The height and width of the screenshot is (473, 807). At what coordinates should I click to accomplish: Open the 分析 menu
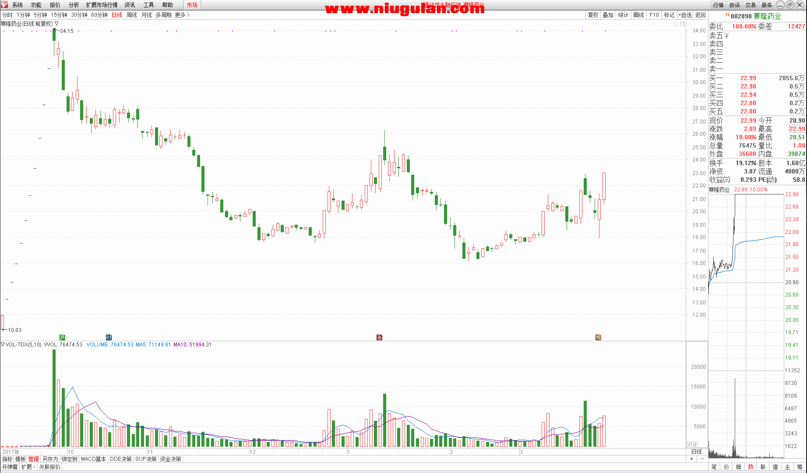pyautogui.click(x=74, y=5)
